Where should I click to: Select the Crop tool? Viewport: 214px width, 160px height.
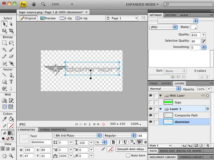[x=11, y=30]
